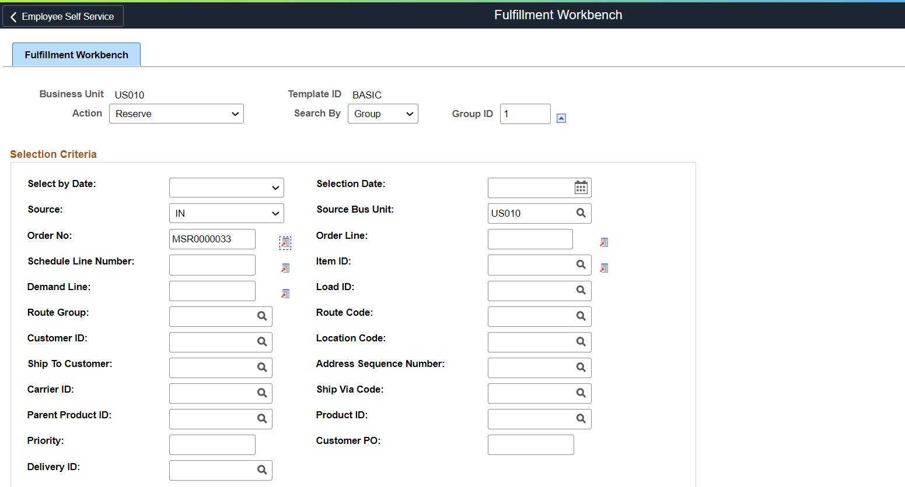905x487 pixels.
Task: Open lookup for Carrier ID
Action: click(x=262, y=393)
